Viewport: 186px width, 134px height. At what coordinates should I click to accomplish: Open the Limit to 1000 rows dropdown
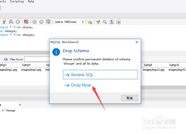click(83, 22)
